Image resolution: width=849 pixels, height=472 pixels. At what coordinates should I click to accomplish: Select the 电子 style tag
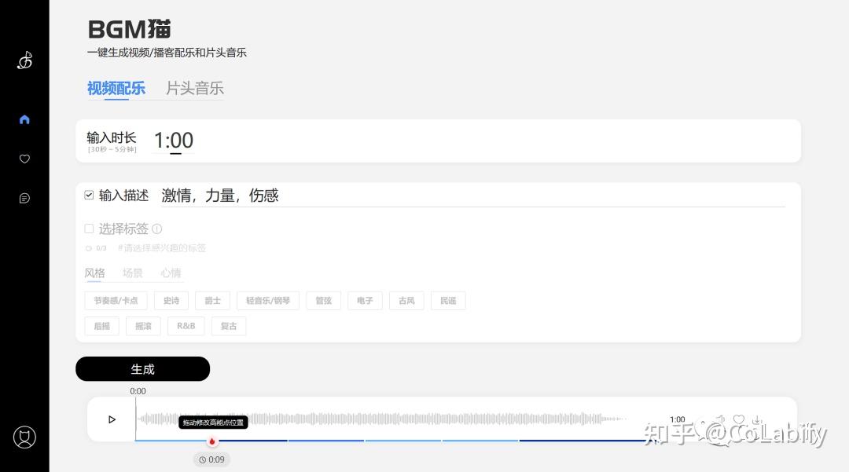365,300
